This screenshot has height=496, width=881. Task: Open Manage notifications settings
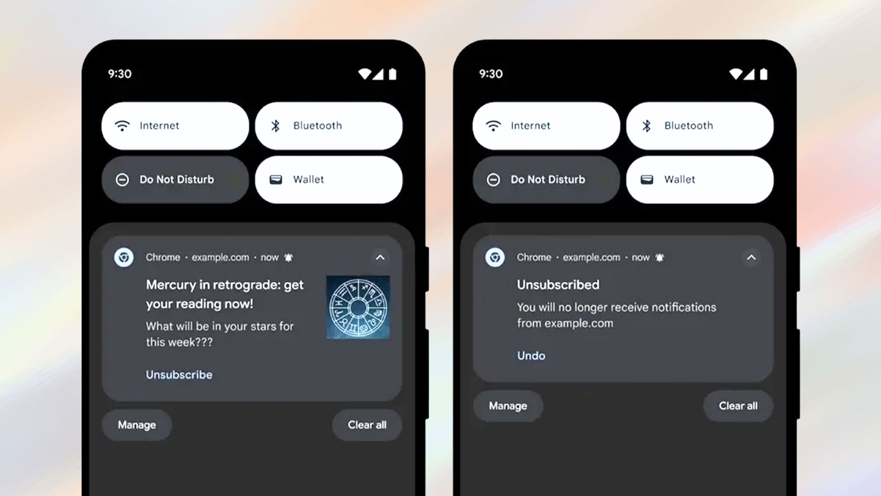[x=137, y=425]
